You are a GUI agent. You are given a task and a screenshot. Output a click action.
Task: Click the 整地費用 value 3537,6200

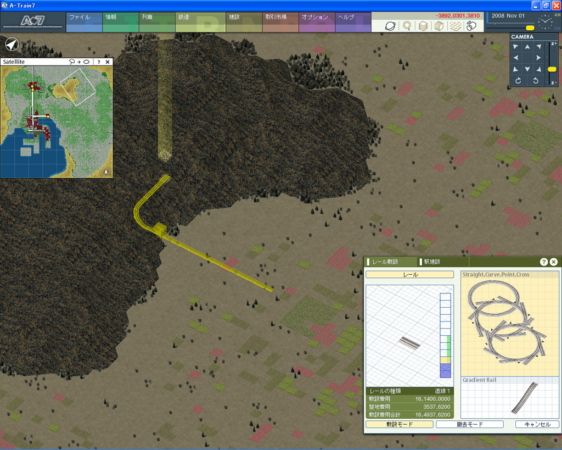[436, 407]
